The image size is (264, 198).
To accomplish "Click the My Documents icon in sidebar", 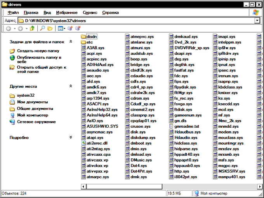I will [12, 102].
